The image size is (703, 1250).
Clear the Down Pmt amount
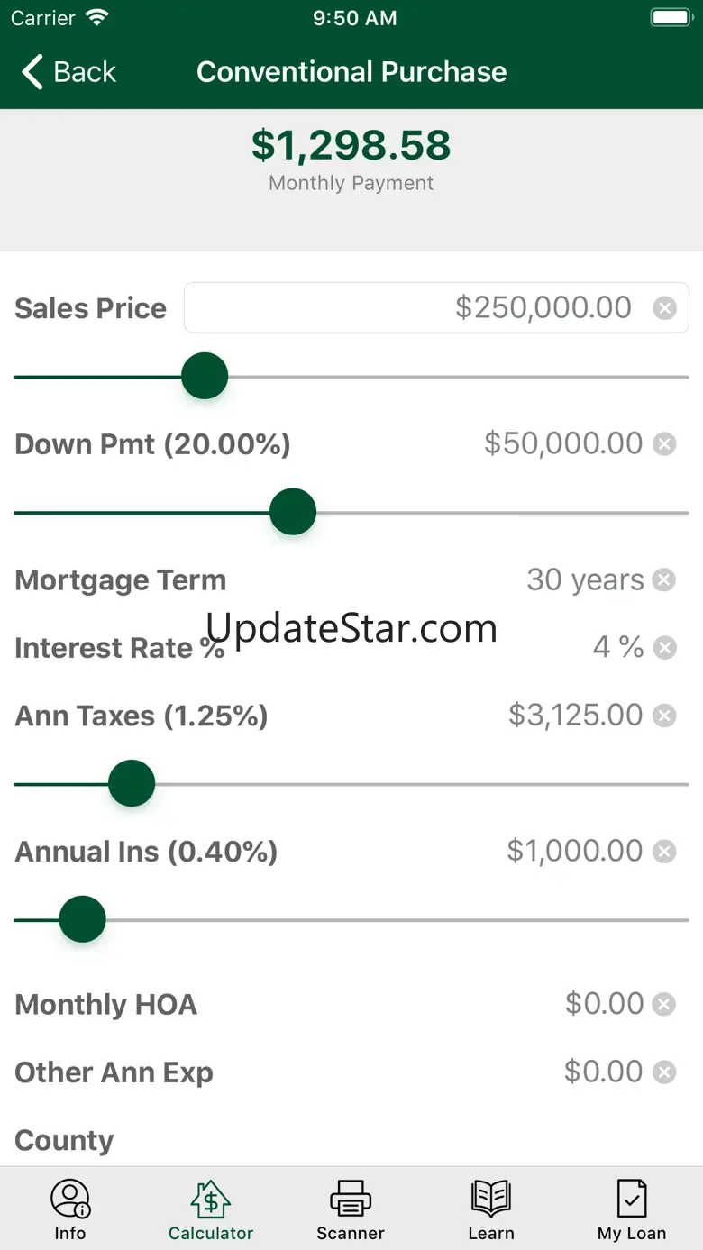pyautogui.click(x=664, y=443)
